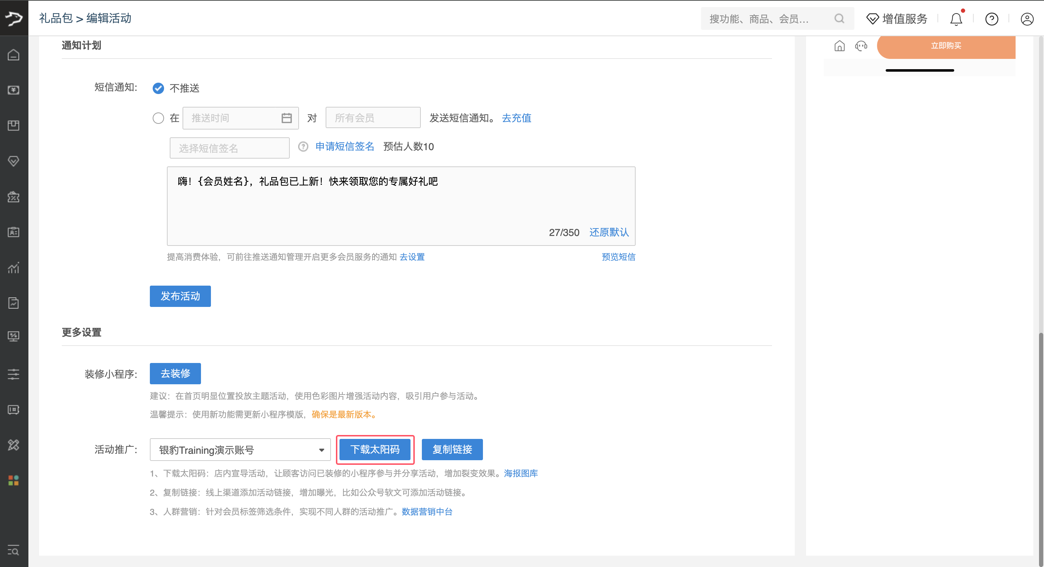Select the 不推送 radio option

pos(158,88)
